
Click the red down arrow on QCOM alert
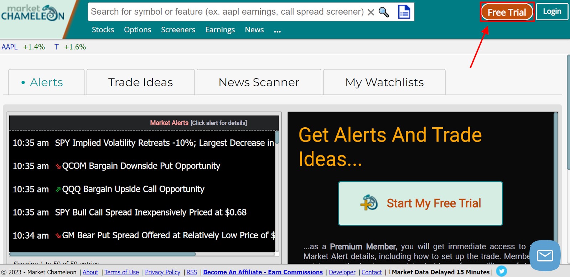[58, 166]
